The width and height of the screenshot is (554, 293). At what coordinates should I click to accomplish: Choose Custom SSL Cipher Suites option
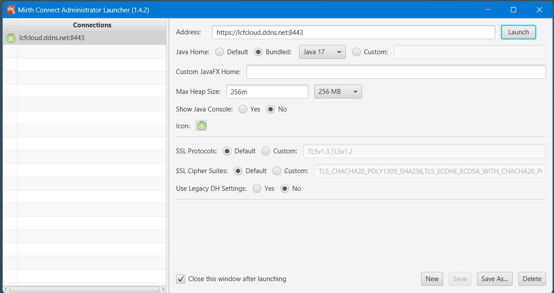277,171
